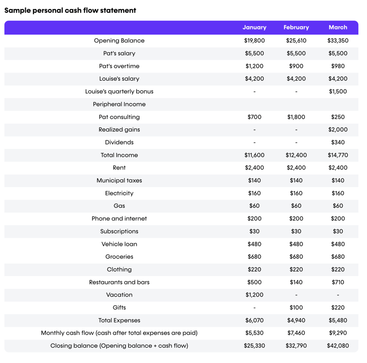Image resolution: width=367 pixels, height=363 pixels.
Task: Select Restaurants and bars March value $710
Action: [337, 282]
